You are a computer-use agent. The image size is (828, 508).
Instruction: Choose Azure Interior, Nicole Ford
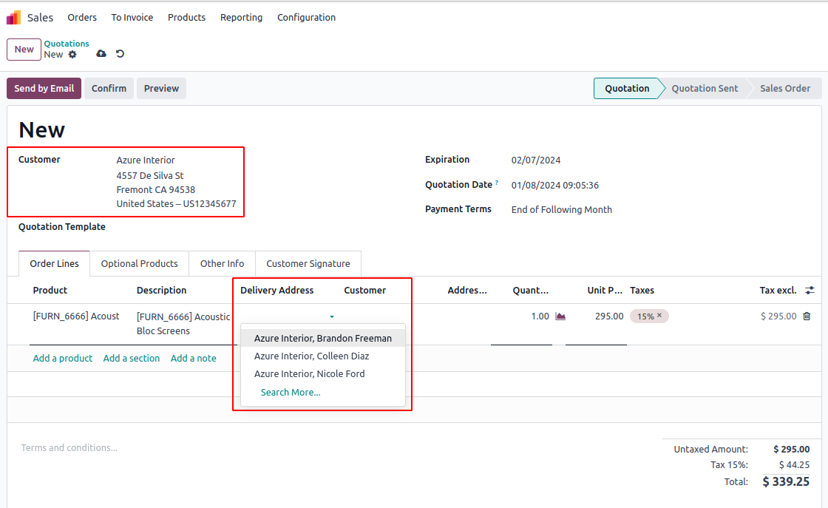[x=322, y=374]
